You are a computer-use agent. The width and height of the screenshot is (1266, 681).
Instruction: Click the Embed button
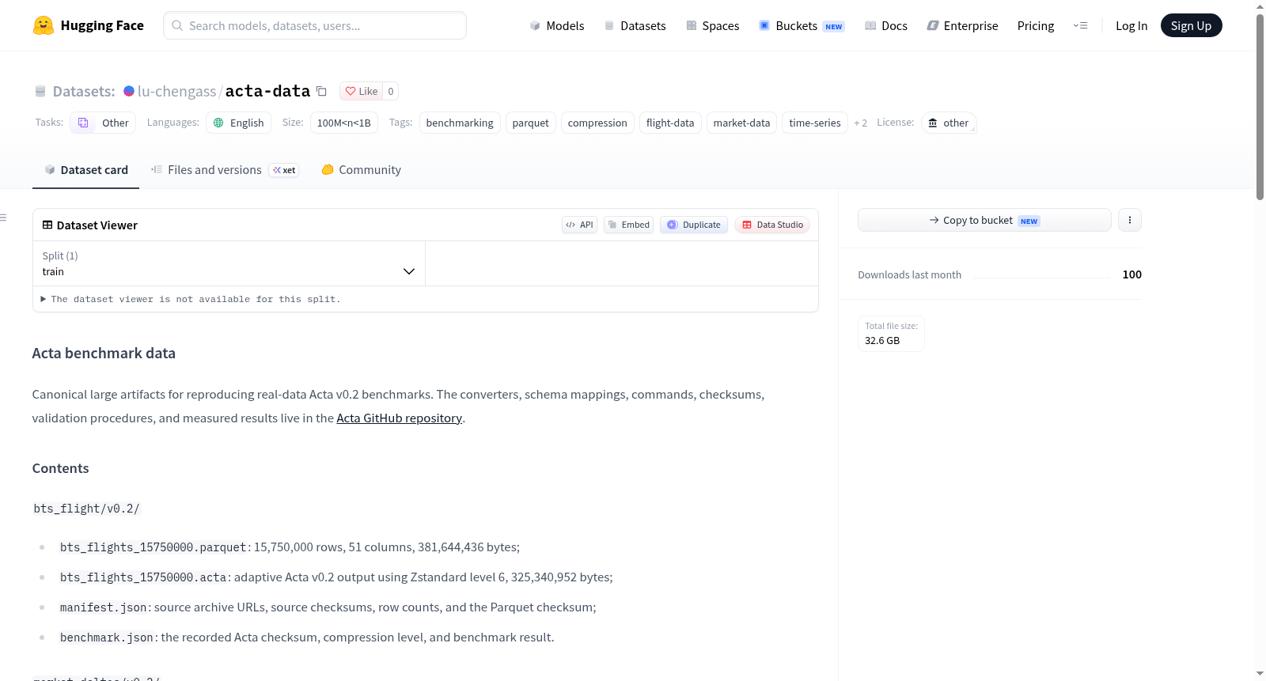(629, 225)
